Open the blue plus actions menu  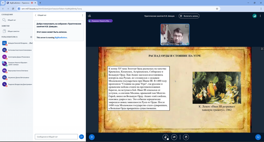[92, 137]
